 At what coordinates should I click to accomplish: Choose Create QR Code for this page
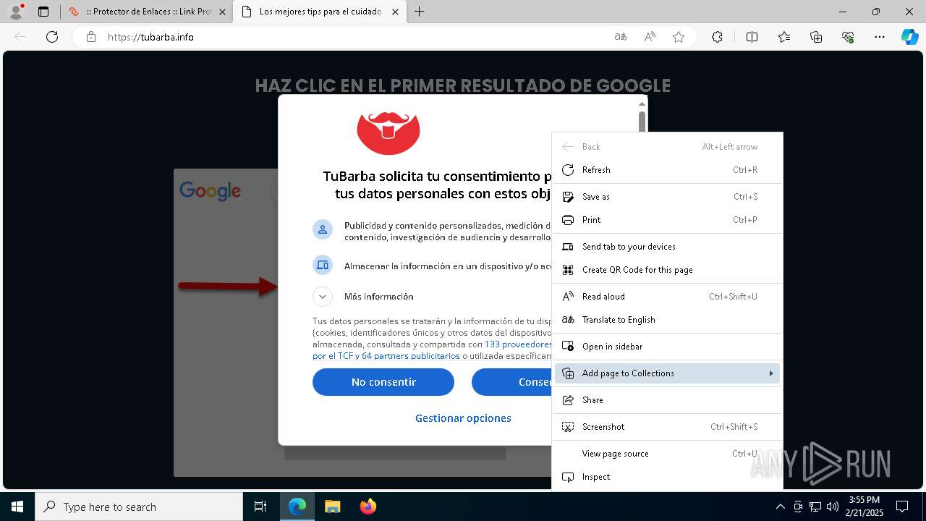(667, 270)
